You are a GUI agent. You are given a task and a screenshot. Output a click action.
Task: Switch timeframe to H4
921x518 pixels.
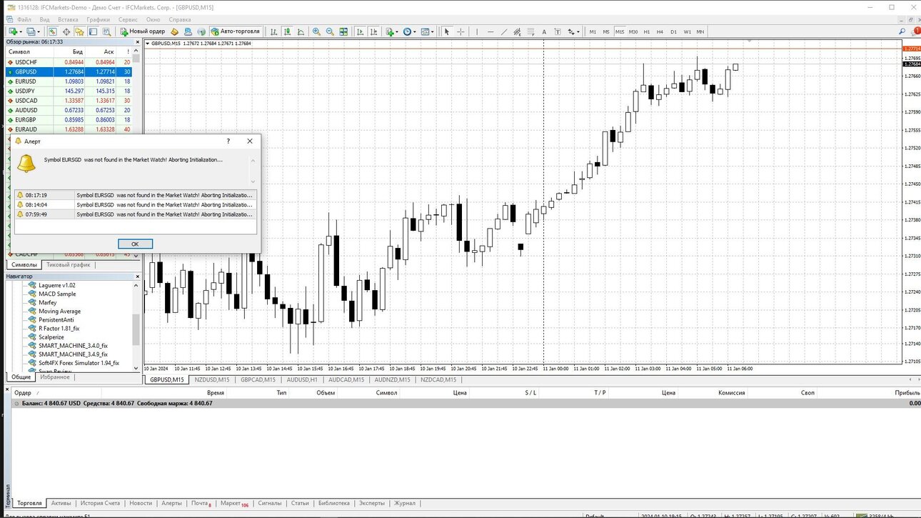[660, 31]
